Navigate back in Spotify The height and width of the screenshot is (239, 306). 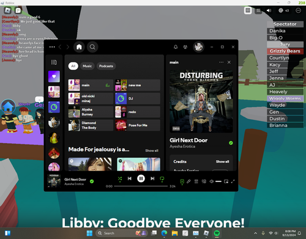click(60, 47)
